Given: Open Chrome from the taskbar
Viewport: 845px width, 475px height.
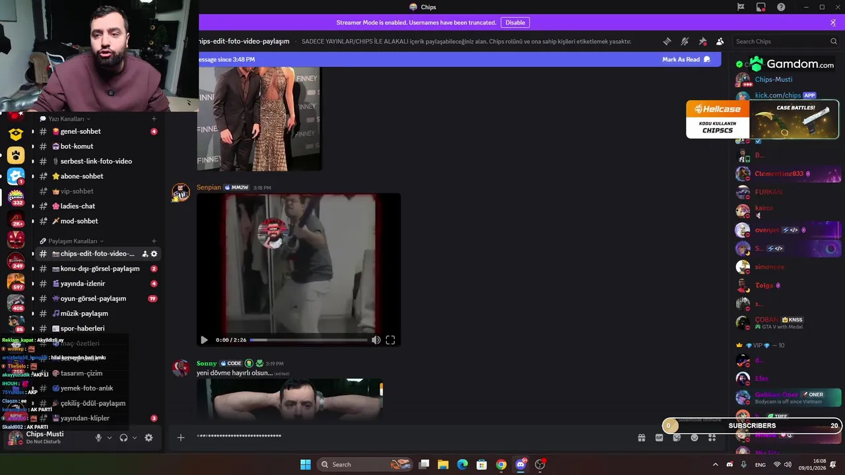Looking at the screenshot, I should tap(501, 464).
